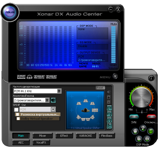This screenshot has width=158, height=149.
Task: Open the VocalFX tab
Action: click(x=41, y=142)
